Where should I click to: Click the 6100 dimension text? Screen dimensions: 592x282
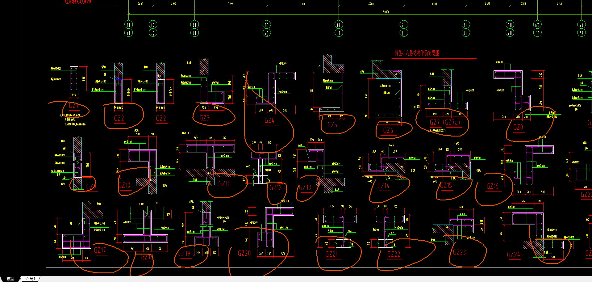click(435, 4)
